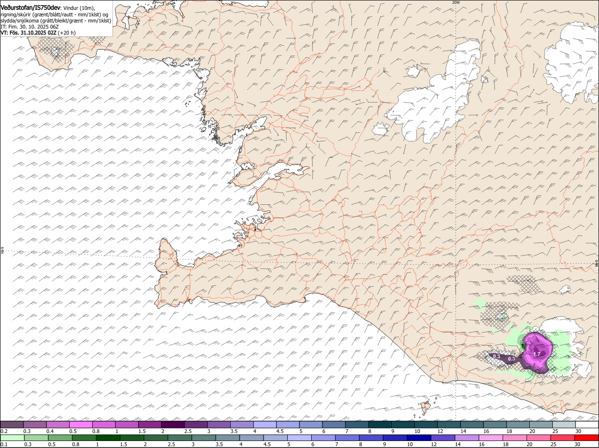Pick the dark teal 9 swatch in upper legend row
The width and height of the screenshot is (599, 448).
(x=403, y=425)
